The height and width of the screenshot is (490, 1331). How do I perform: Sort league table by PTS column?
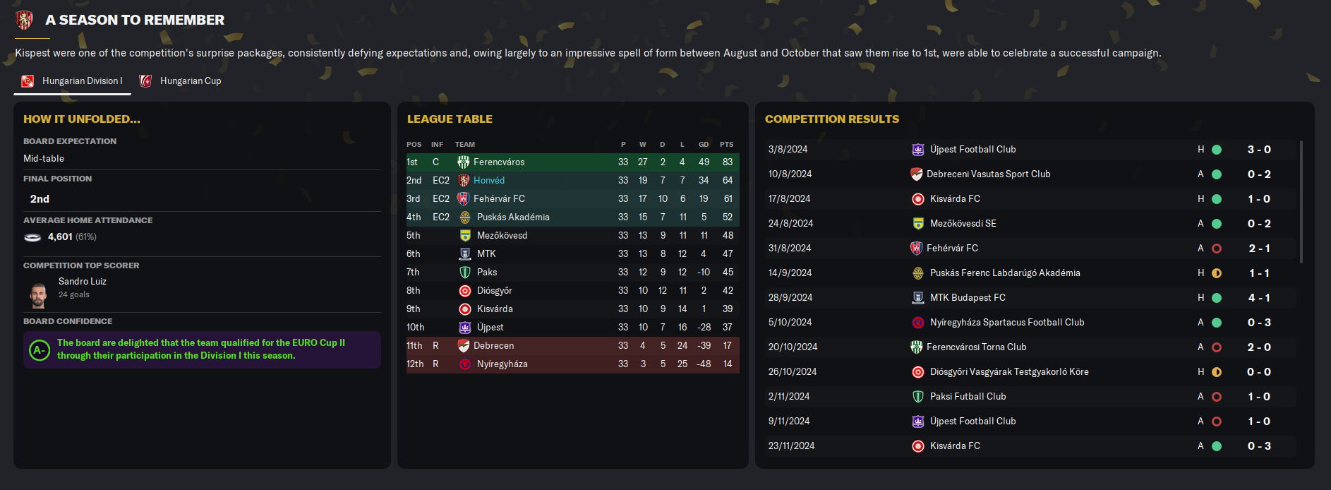[x=726, y=145]
